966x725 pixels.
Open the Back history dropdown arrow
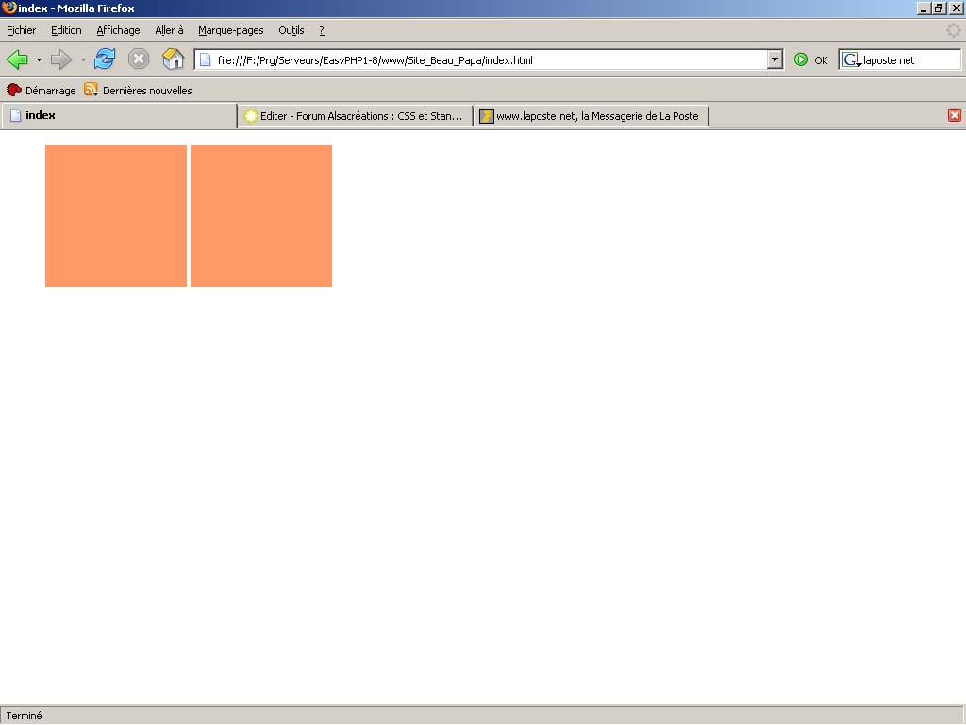click(x=39, y=60)
